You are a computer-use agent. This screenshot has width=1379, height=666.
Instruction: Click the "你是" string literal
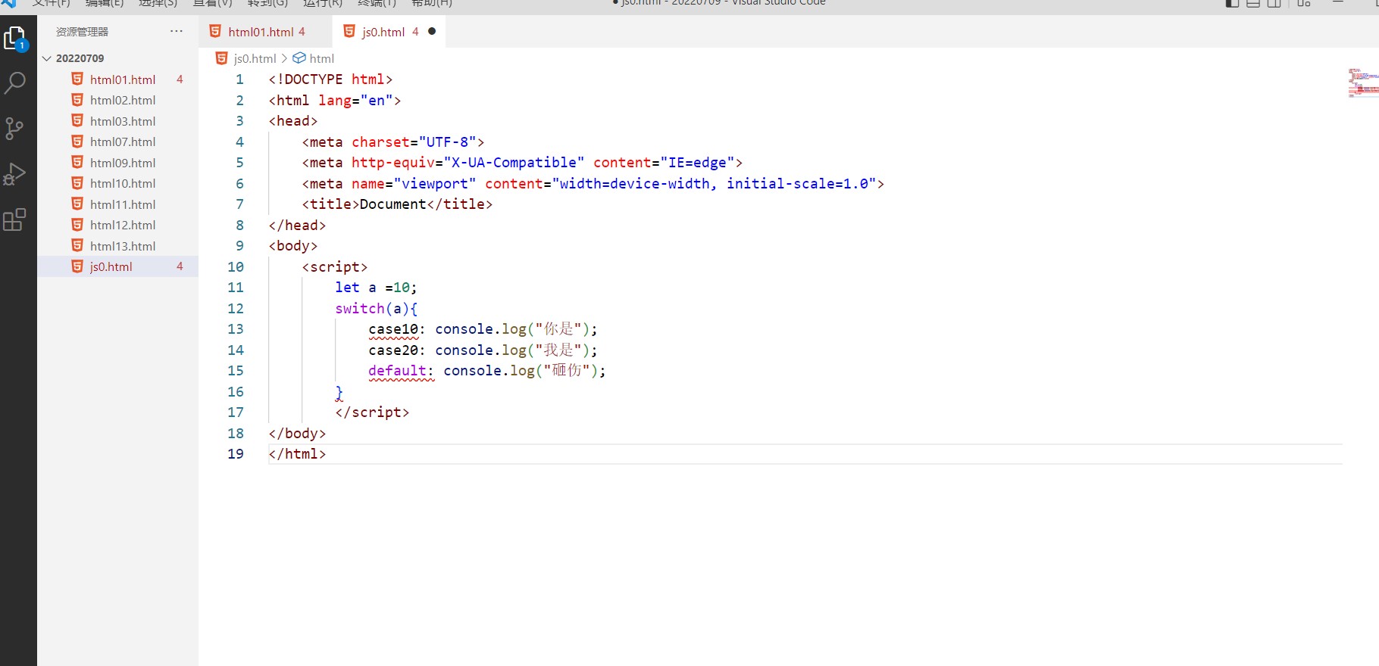point(559,329)
